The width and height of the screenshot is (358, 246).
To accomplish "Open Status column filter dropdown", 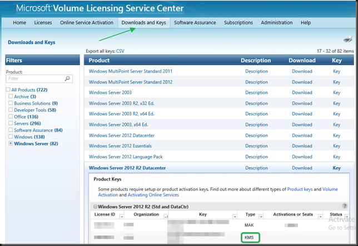I will tap(347, 217).
